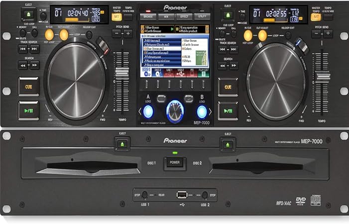Open the PLAYLIST source icon on screen
349x224 pixels.
[203, 73]
